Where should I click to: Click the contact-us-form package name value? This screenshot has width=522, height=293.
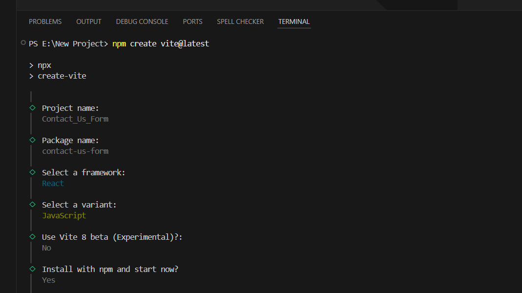pyautogui.click(x=75, y=151)
